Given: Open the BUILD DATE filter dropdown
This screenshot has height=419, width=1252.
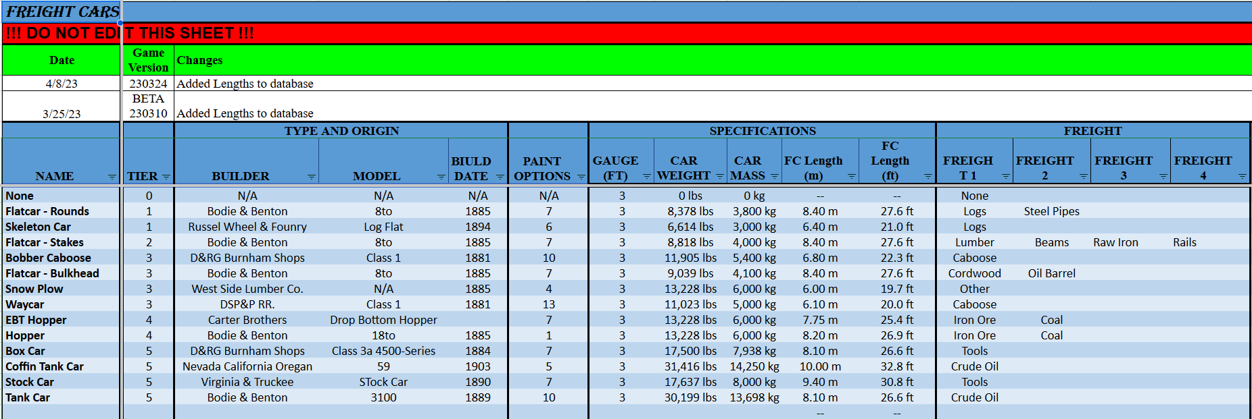Looking at the screenshot, I should 500,177.
